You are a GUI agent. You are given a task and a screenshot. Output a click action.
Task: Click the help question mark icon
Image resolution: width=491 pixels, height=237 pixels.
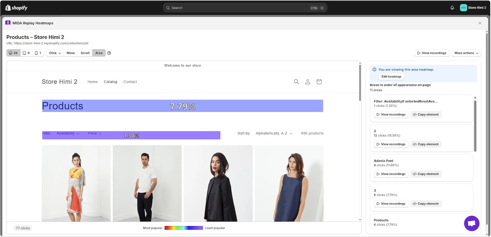[109, 53]
